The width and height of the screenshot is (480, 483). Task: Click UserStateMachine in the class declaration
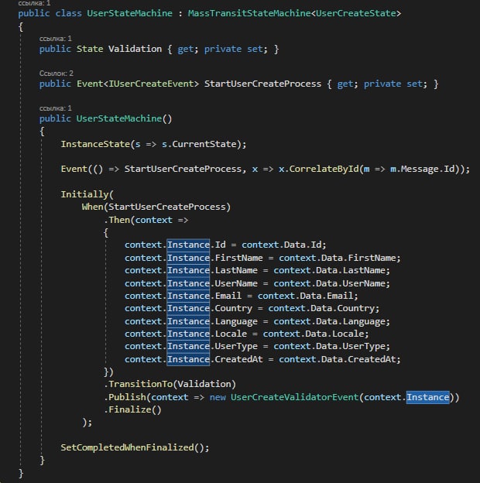129,14
